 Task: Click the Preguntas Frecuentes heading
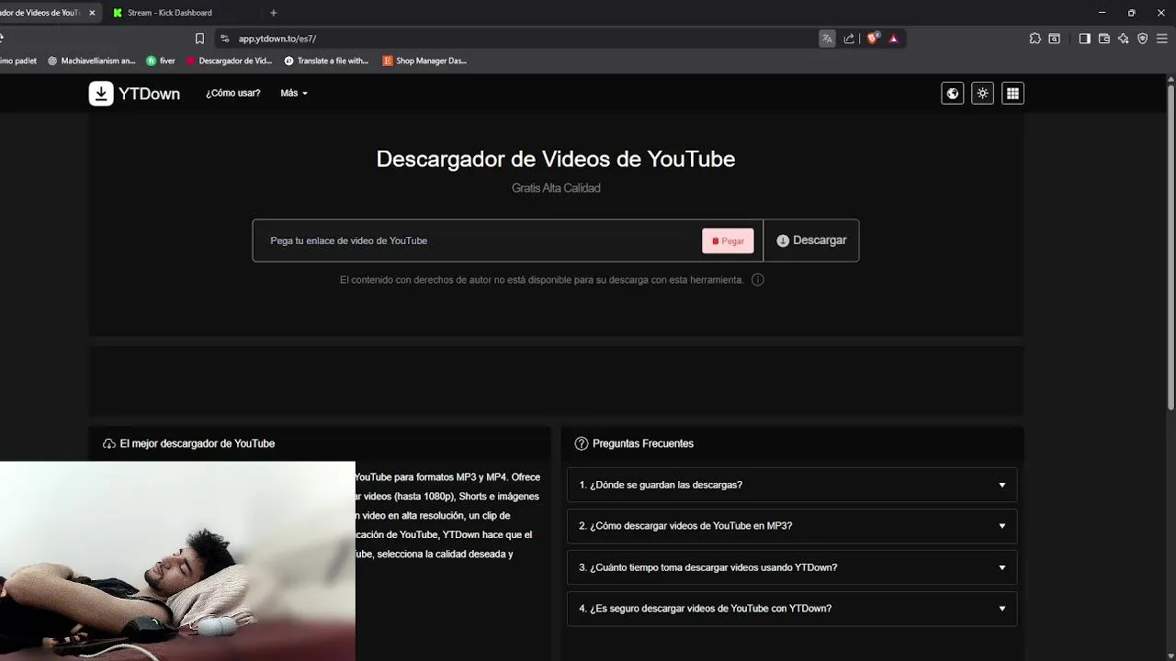(643, 443)
